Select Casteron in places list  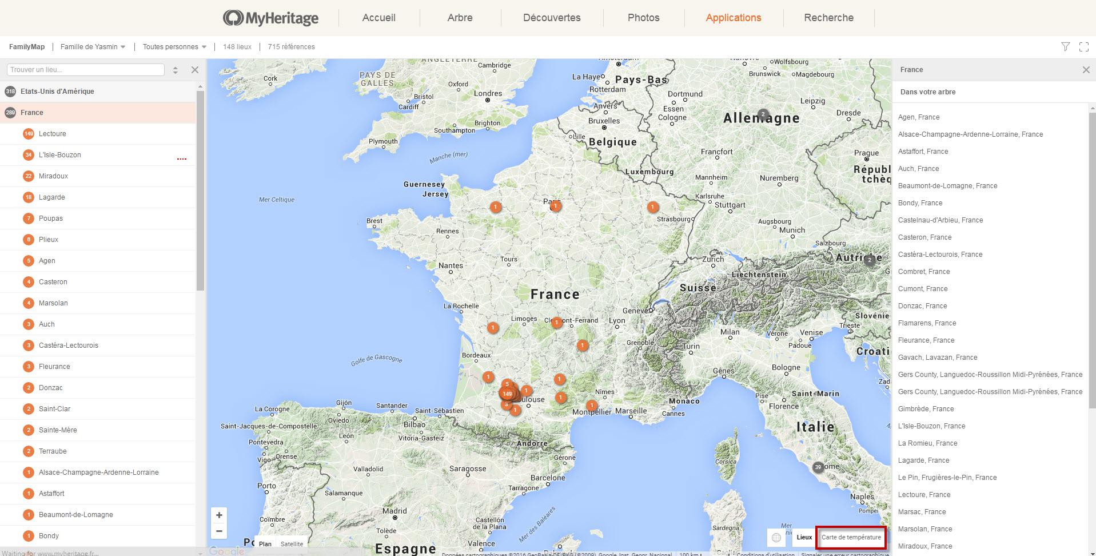[x=98, y=282]
